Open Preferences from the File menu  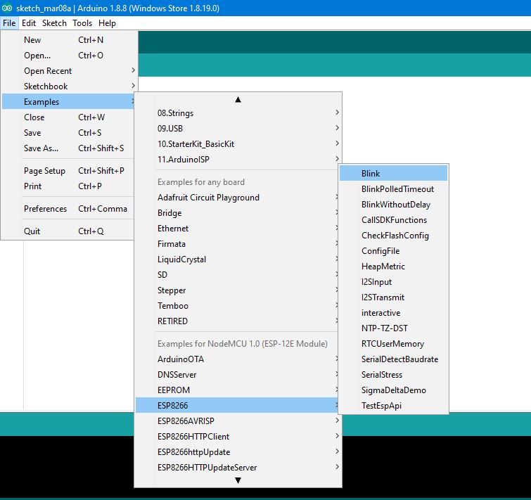[x=69, y=209]
